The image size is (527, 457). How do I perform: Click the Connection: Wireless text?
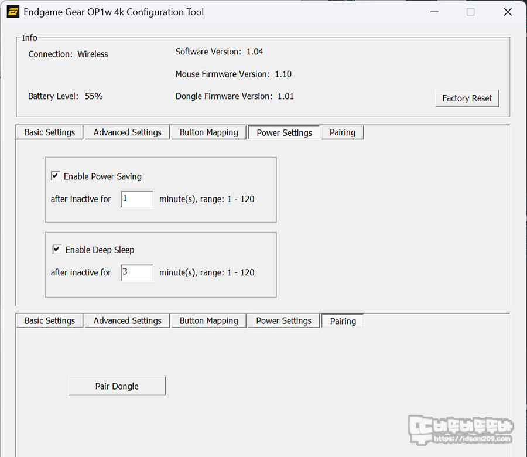[x=68, y=54]
